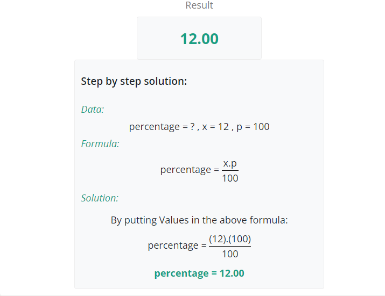
Task: Click the word percentage in the formula equation
Action: 186,170
